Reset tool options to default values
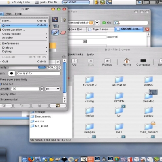 58,106
